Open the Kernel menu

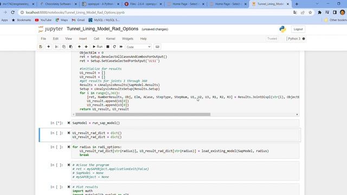click(x=111, y=38)
